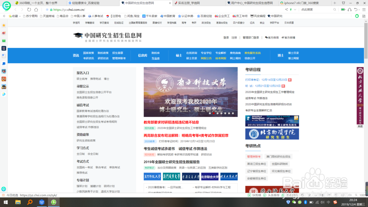The height and width of the screenshot is (207, 368).
Task: Click the 注册 link
Action: pyautogui.click(x=234, y=38)
